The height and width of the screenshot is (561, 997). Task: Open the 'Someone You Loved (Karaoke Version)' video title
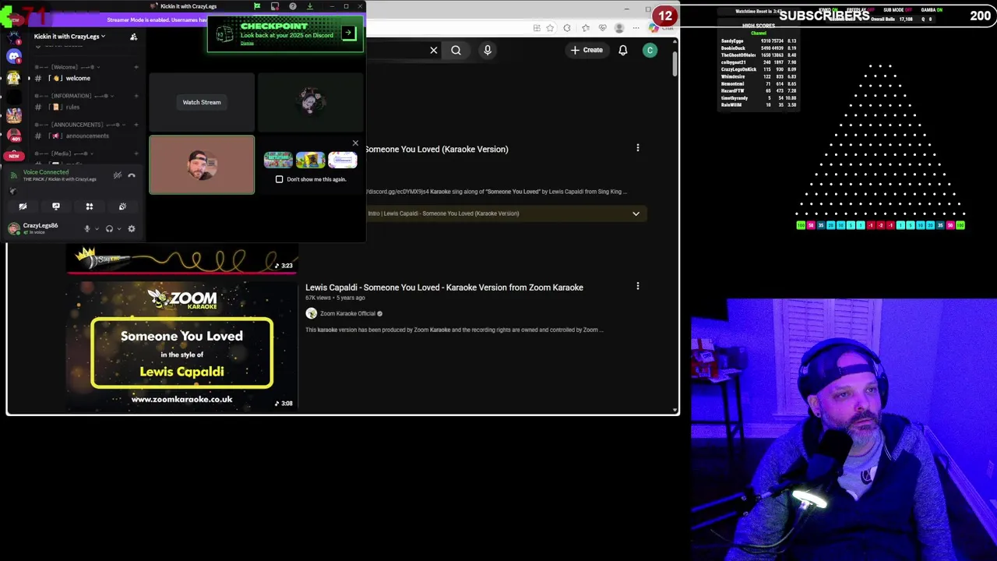click(436, 149)
